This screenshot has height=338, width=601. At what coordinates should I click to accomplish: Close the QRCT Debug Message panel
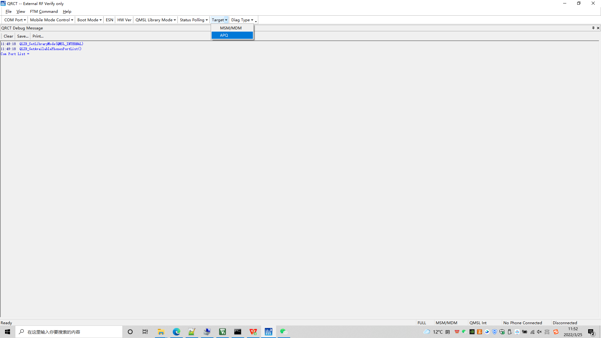tap(598, 28)
